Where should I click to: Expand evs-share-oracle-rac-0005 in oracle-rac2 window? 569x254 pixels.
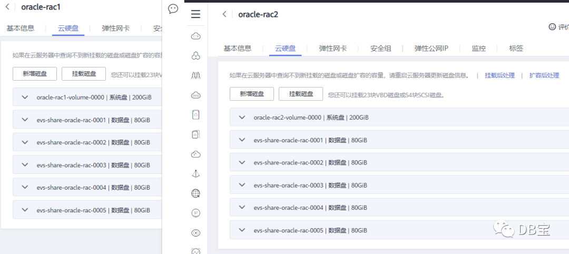(x=242, y=230)
